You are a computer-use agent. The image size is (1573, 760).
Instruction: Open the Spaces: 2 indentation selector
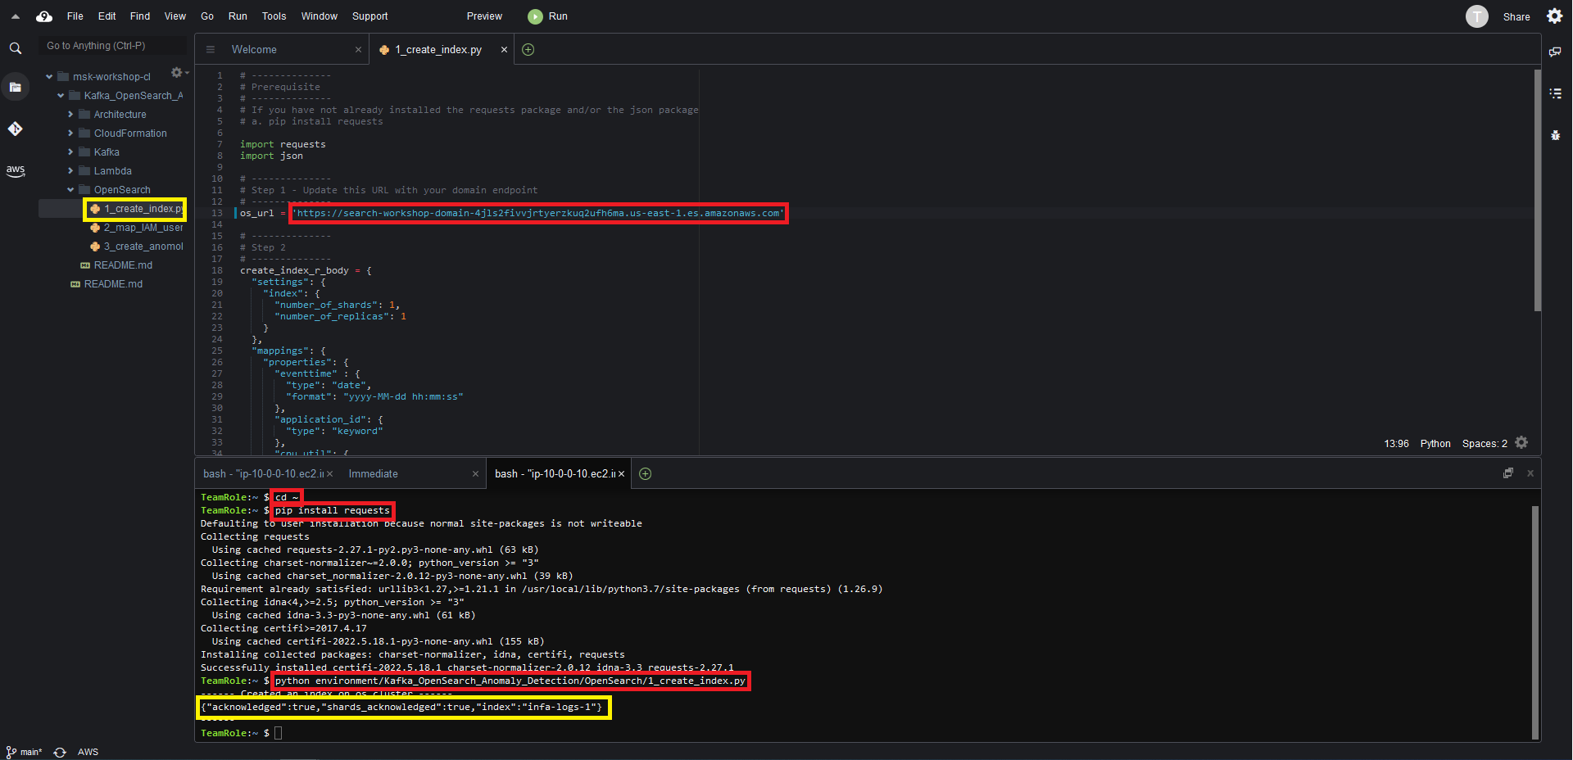(1485, 444)
